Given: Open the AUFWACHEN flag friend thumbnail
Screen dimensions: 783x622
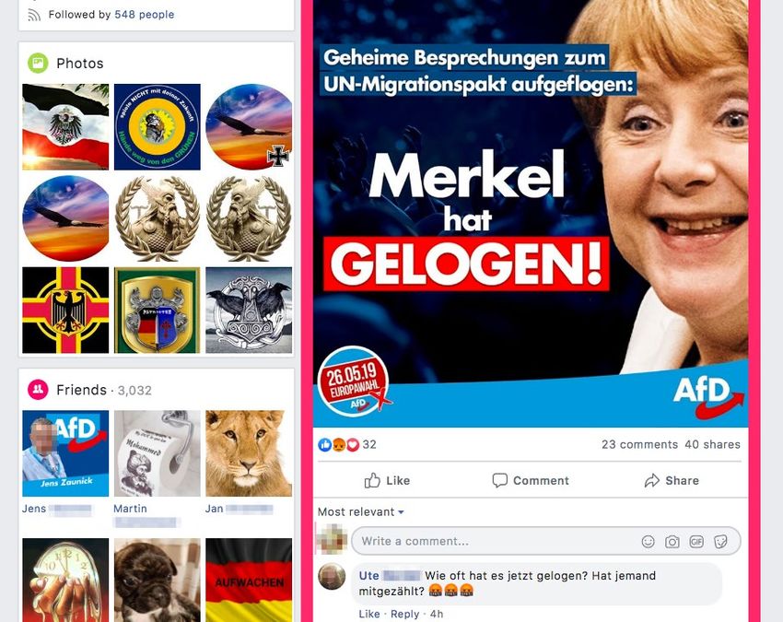Looking at the screenshot, I should tap(249, 580).
